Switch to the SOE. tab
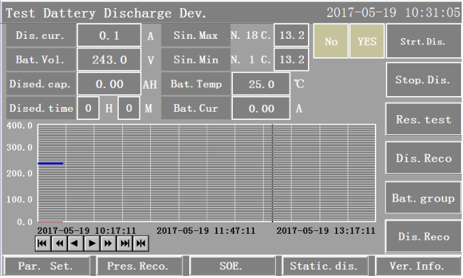This screenshot has width=463, height=278. click(x=230, y=266)
